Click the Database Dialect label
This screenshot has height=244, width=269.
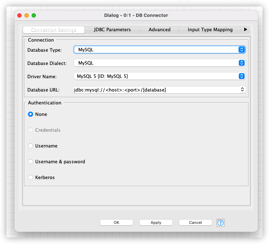tap(47, 63)
